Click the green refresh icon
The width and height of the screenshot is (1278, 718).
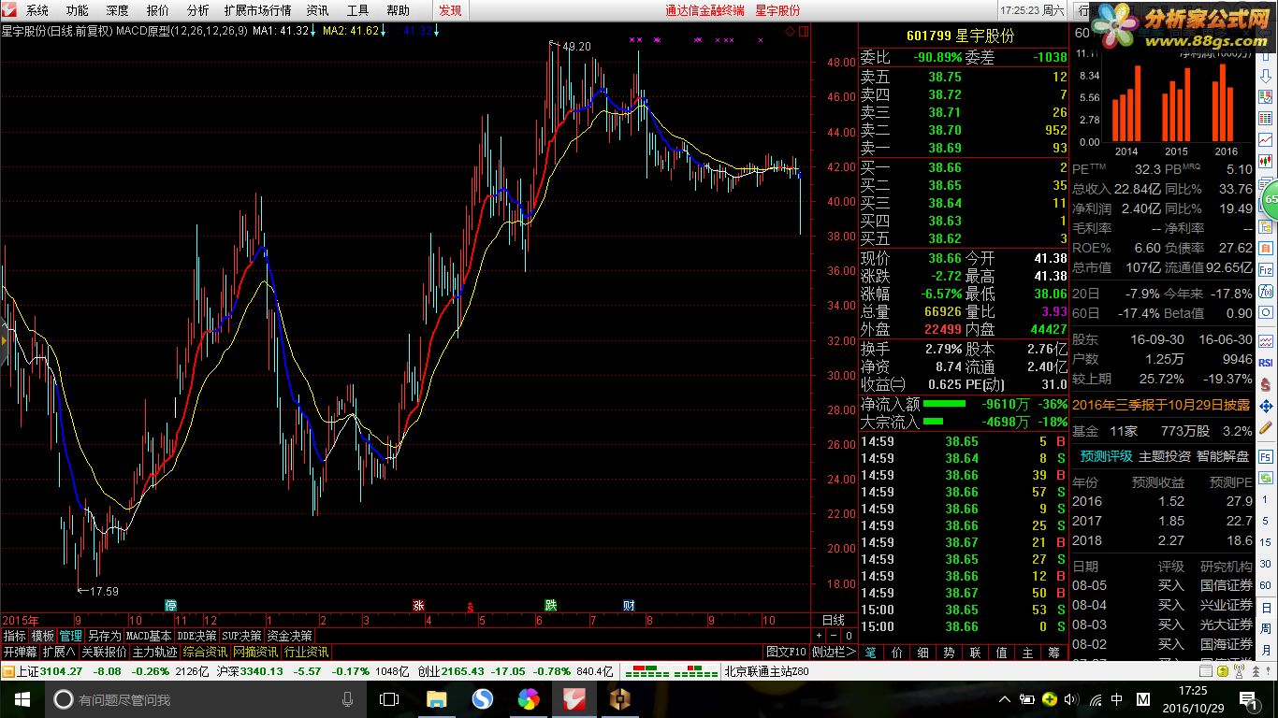[1266, 477]
